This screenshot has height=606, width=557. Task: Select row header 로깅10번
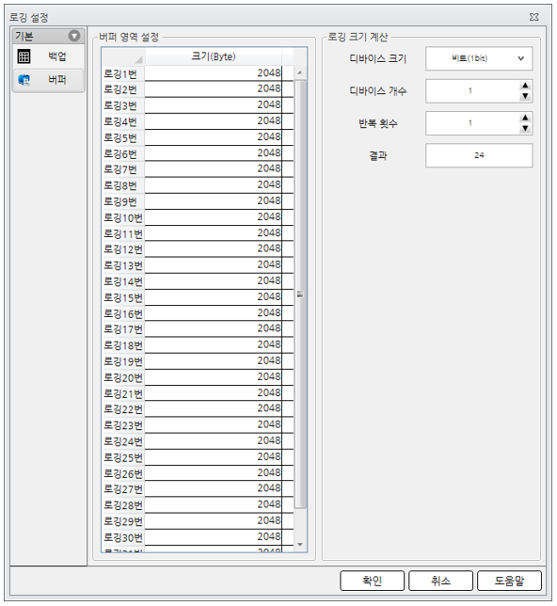click(123, 217)
